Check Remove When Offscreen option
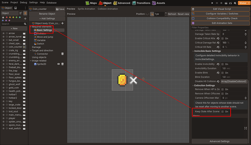 pyautogui.click(x=223, y=93)
